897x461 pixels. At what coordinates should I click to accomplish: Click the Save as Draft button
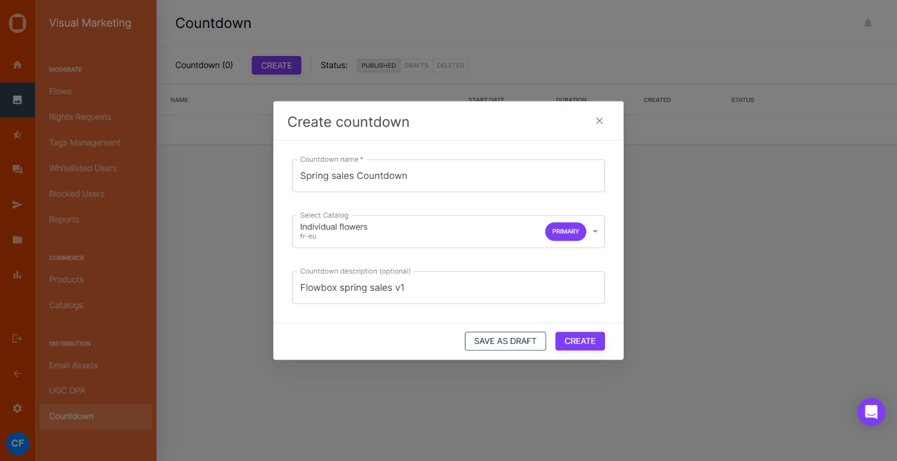[x=505, y=341]
